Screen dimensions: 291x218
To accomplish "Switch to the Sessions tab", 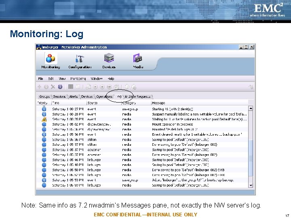I will [59, 96].
